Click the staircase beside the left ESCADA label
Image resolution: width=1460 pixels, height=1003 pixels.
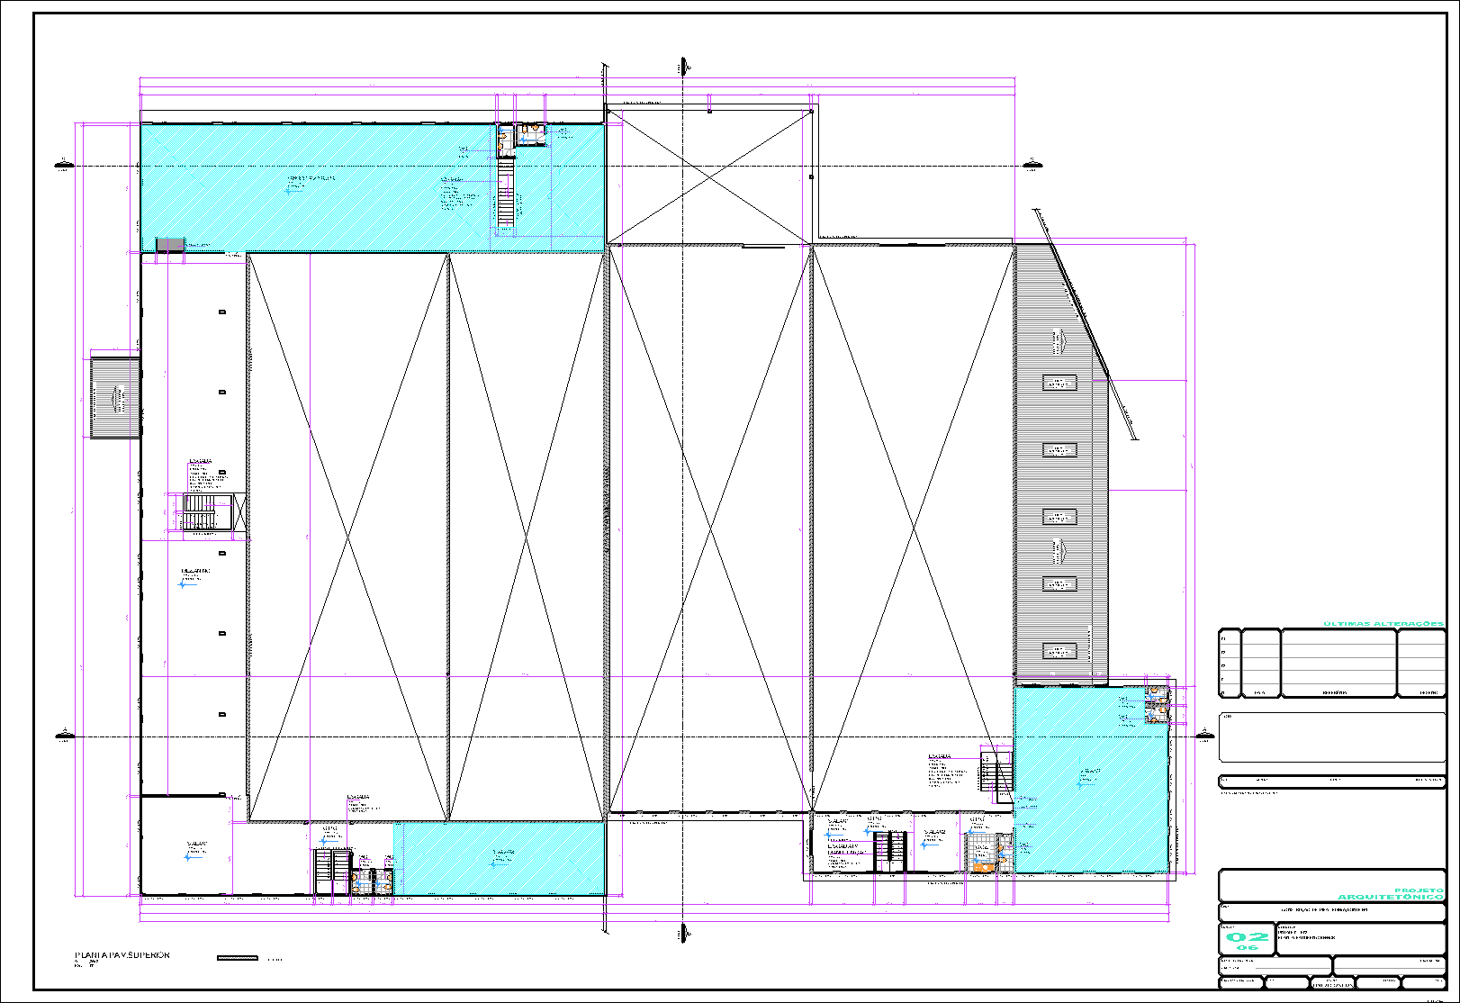(202, 512)
